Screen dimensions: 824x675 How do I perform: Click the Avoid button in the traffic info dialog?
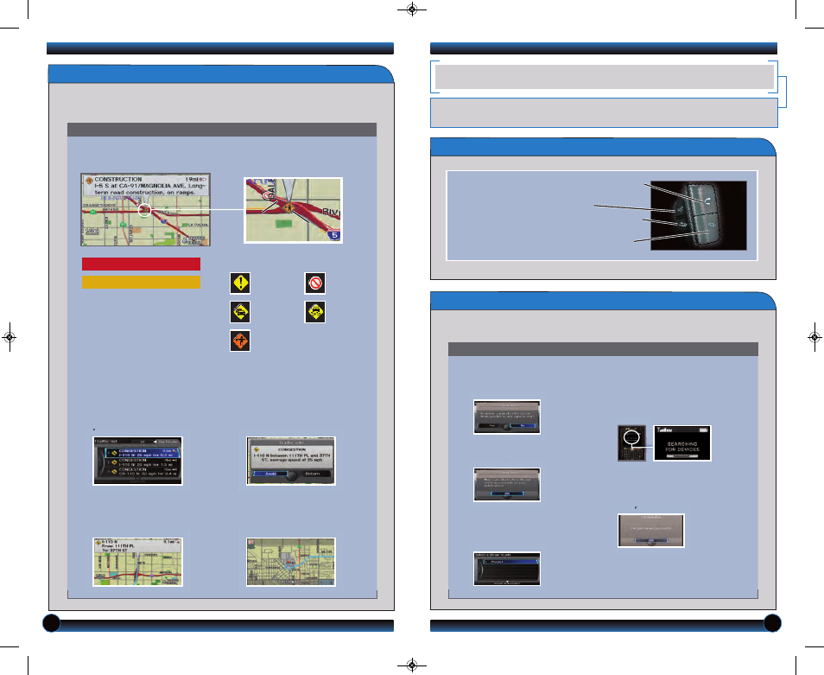270,474
